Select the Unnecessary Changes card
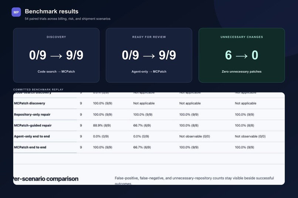The width and height of the screenshot is (298, 198). pos(241,55)
